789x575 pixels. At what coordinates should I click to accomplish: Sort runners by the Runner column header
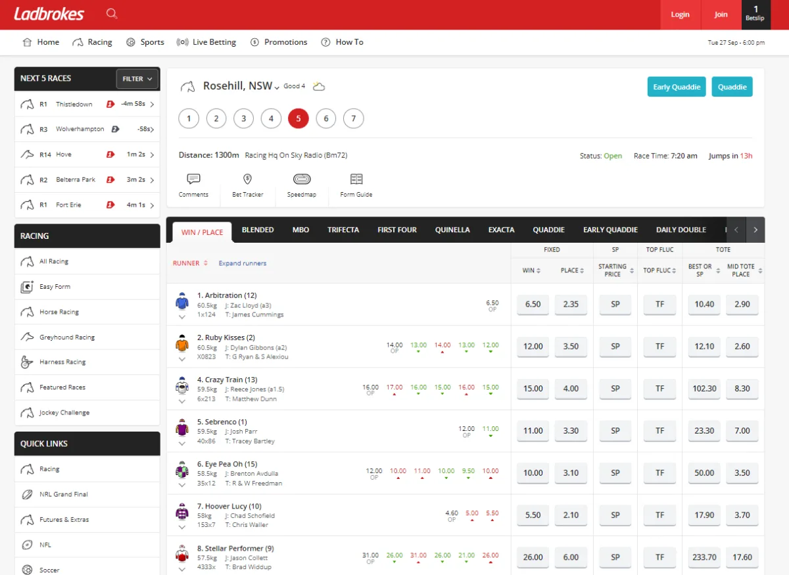point(190,263)
